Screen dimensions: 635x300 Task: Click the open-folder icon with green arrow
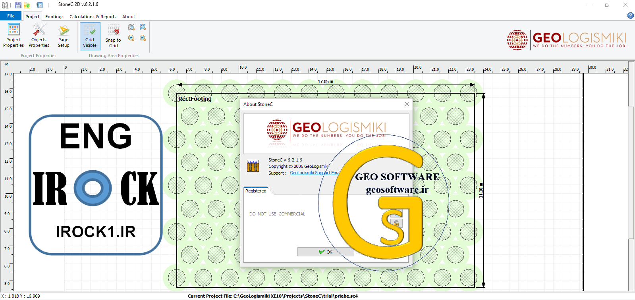[27, 5]
